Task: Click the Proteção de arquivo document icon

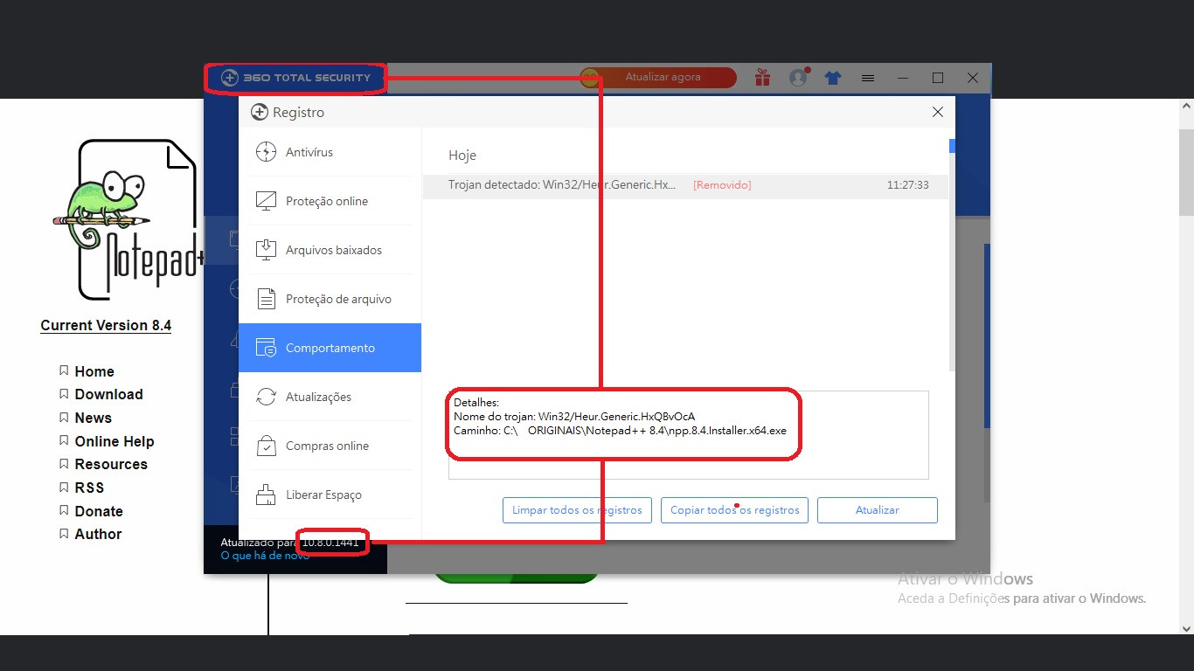Action: (x=266, y=299)
